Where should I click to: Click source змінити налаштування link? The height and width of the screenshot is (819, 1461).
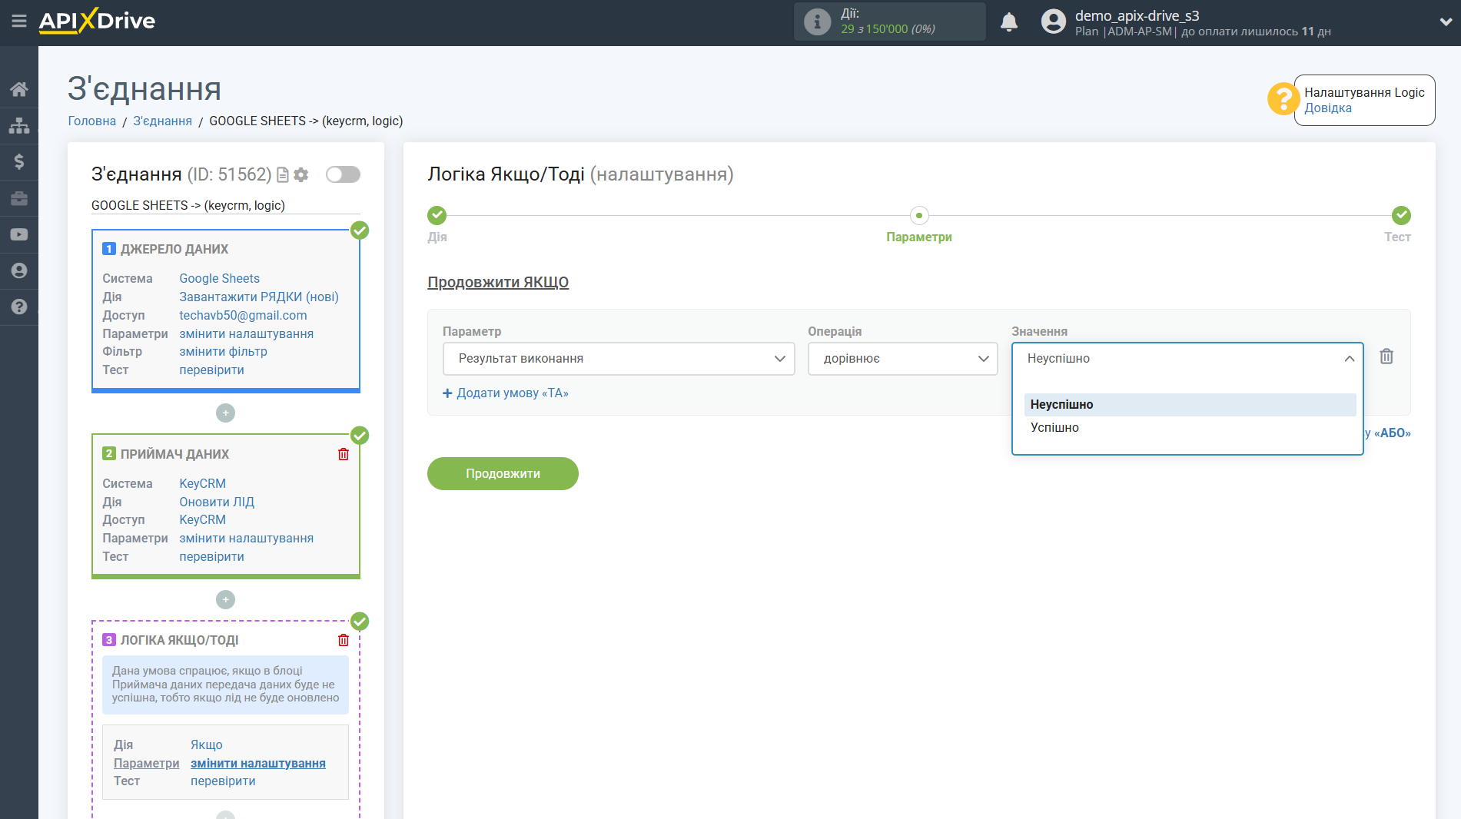pos(246,333)
